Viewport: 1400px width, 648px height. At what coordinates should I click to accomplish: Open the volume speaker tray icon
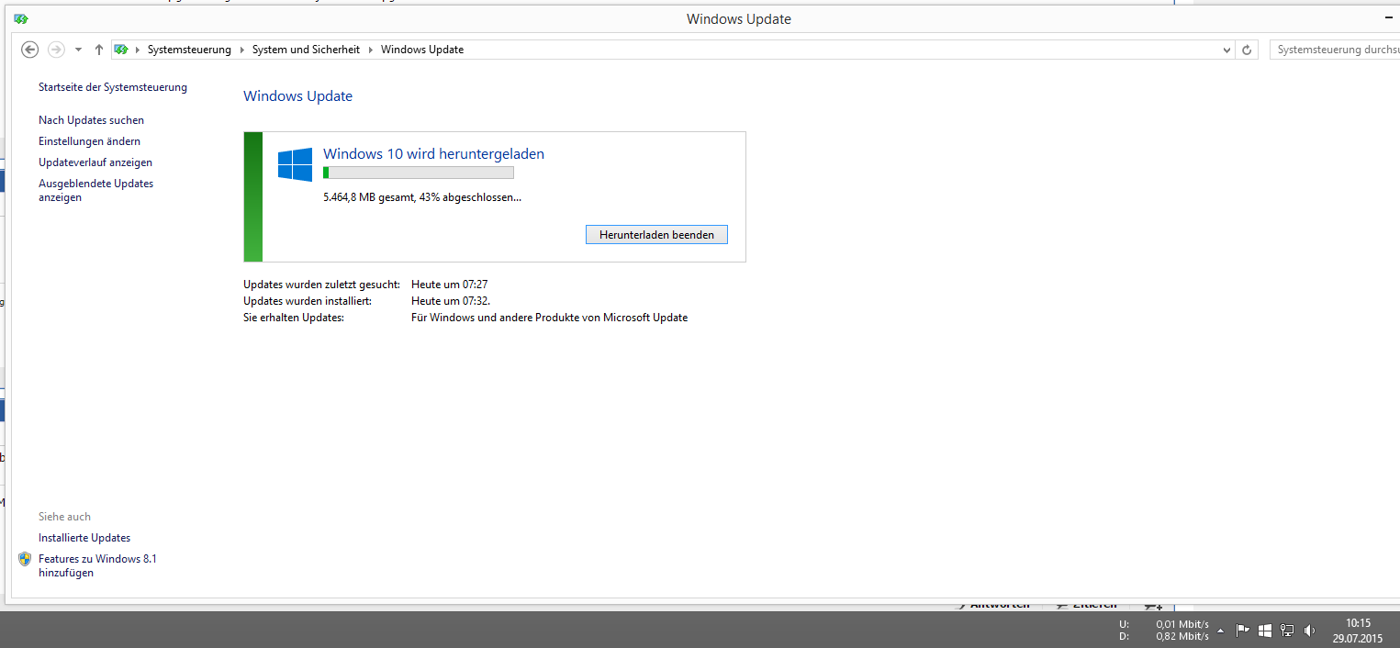[1309, 631]
